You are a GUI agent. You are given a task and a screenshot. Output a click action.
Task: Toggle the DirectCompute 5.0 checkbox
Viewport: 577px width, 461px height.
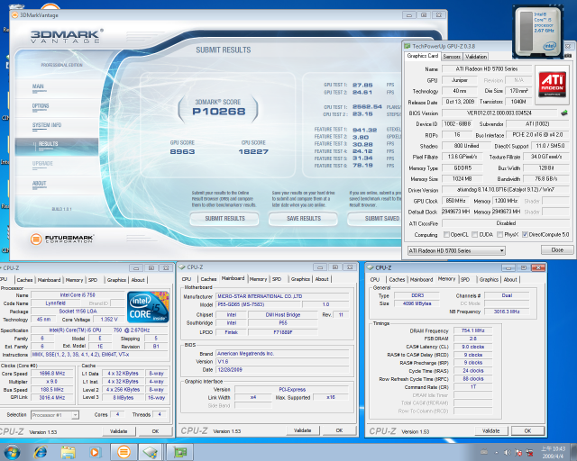coord(525,234)
